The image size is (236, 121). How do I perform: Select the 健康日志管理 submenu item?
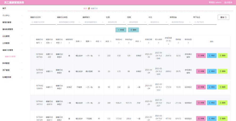10,57
